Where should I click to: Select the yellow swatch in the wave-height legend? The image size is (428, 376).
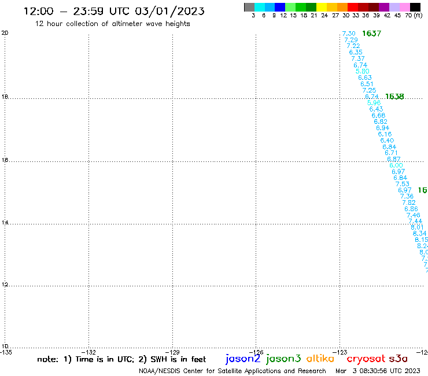click(x=322, y=7)
